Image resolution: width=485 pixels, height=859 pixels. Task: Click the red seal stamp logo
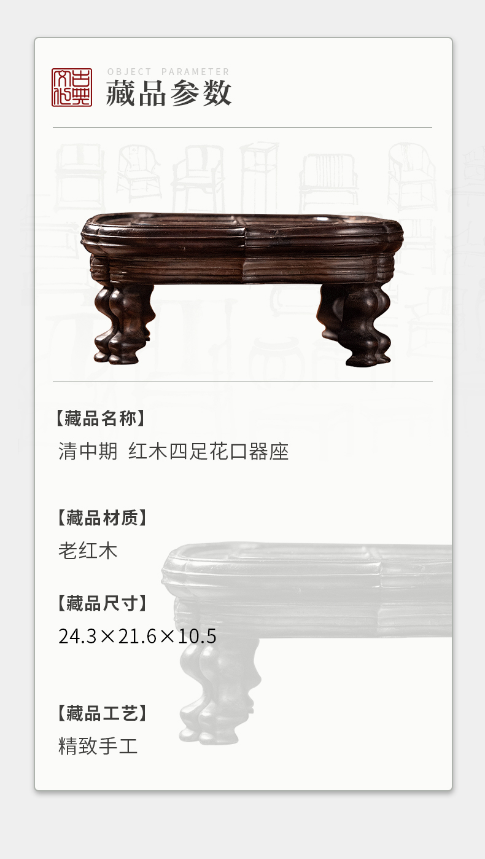coord(72,87)
